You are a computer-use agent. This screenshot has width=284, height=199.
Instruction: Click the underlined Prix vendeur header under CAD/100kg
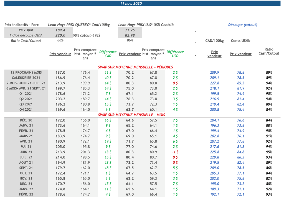point(214,54)
